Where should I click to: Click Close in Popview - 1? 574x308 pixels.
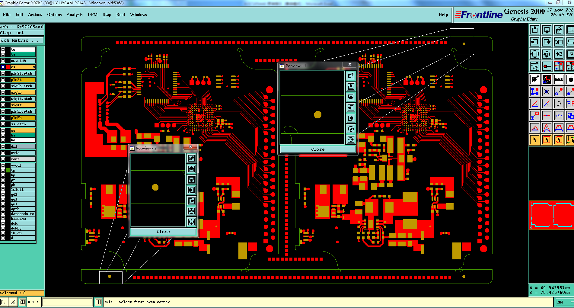318,149
